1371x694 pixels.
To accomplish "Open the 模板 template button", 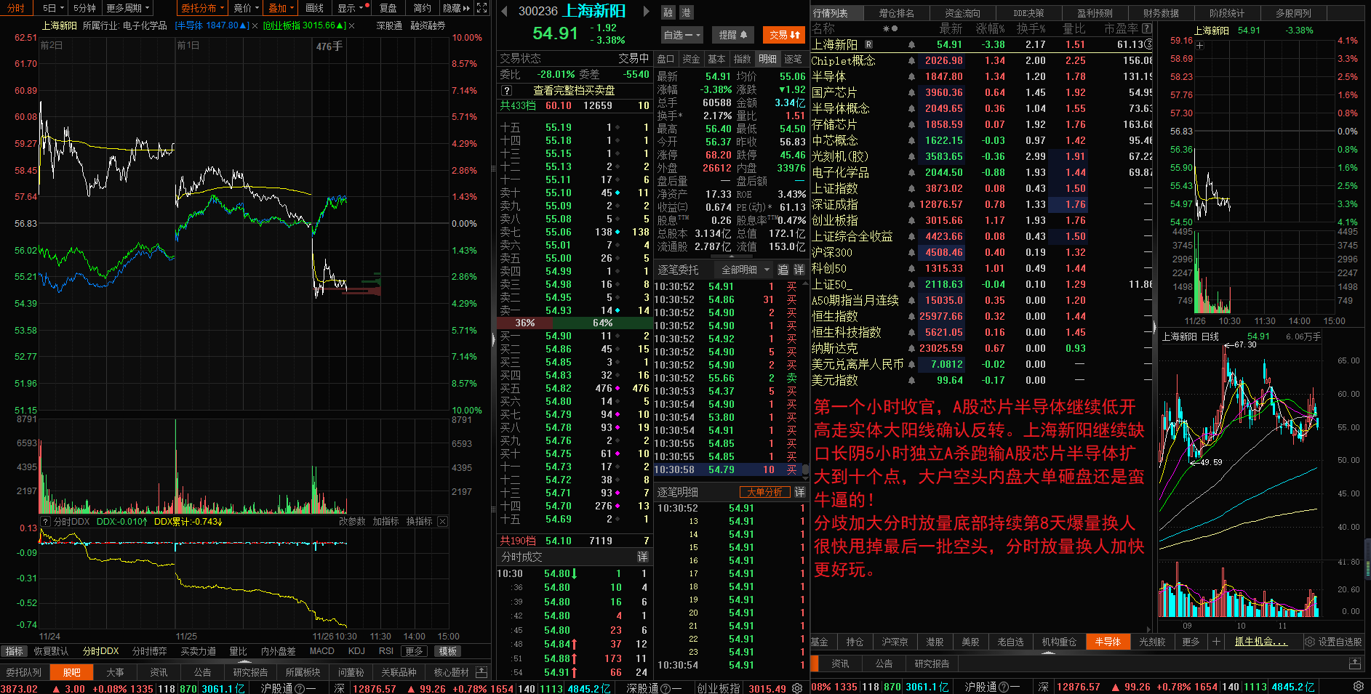I will tap(448, 651).
